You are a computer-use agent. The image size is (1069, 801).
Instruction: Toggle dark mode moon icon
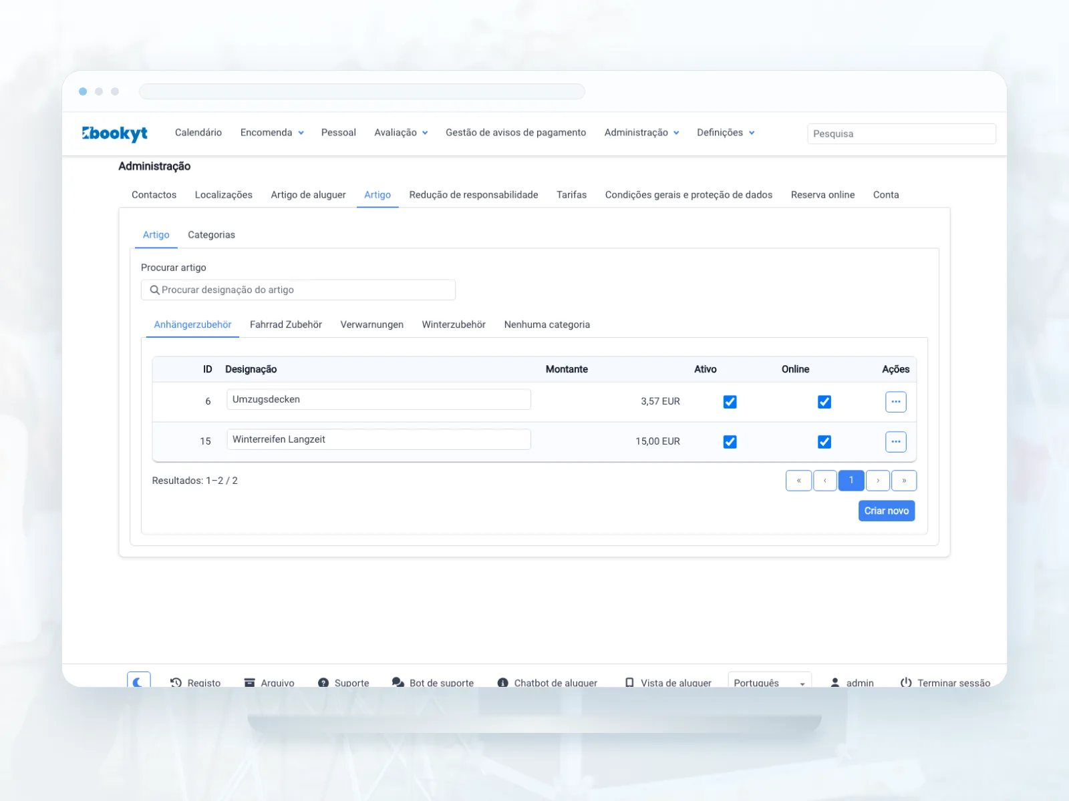[x=138, y=682]
